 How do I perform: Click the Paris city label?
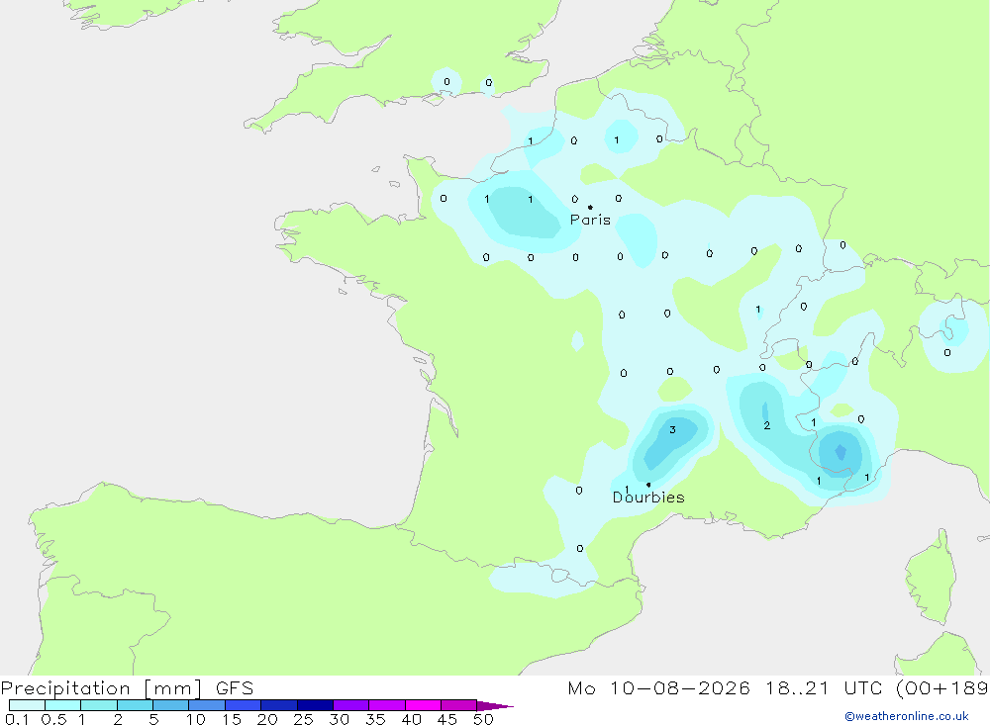(590, 220)
